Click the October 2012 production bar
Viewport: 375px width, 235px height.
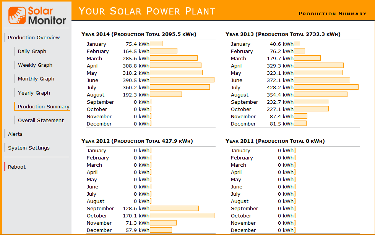tap(182, 216)
